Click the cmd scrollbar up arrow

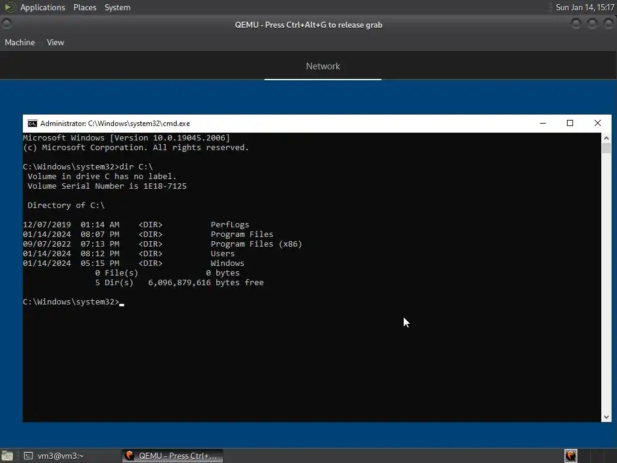tap(606, 138)
